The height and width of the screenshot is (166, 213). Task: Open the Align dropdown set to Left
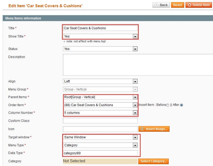(x=100, y=81)
